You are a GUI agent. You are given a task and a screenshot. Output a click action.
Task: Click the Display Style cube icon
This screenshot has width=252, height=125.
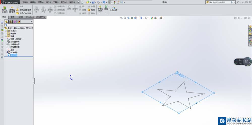pos(141,18)
